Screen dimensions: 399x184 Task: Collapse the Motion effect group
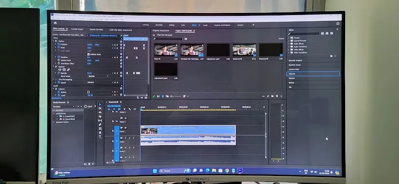pos(53,41)
